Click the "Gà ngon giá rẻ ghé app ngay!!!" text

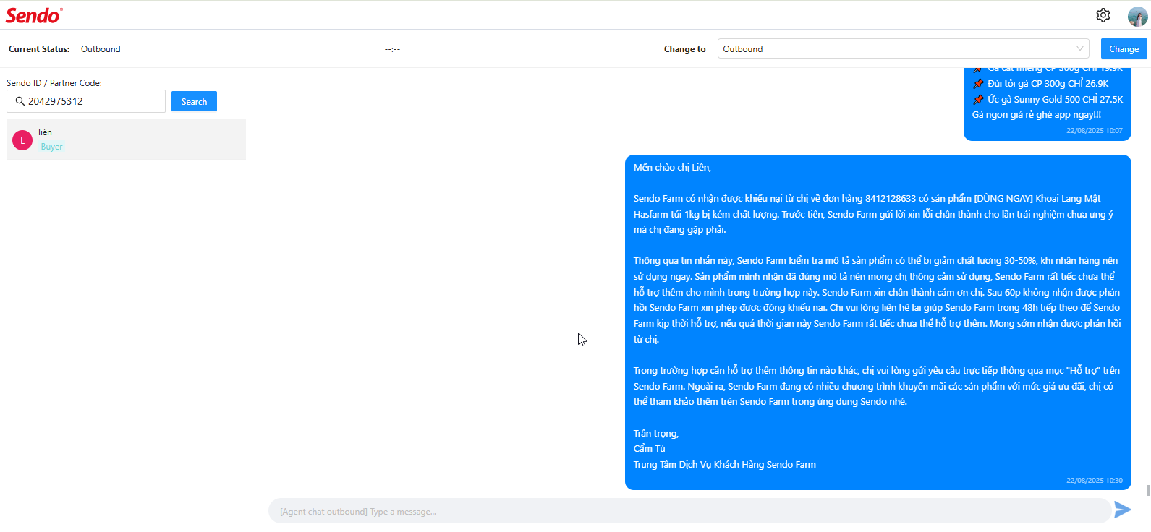pyautogui.click(x=1037, y=114)
